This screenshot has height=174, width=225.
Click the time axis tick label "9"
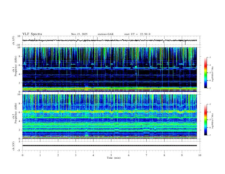182,155
